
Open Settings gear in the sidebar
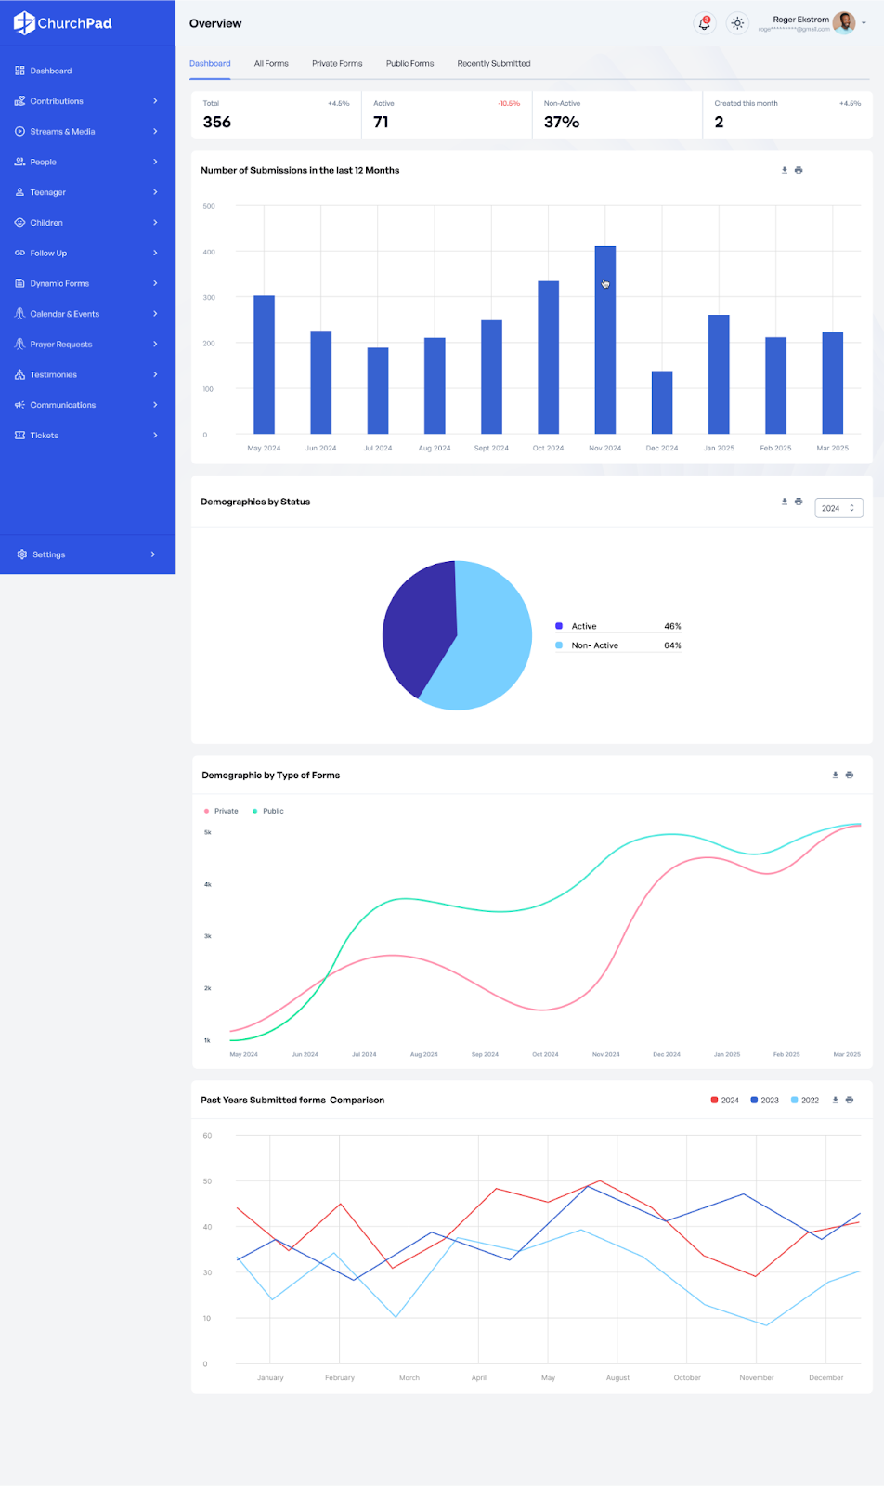[x=22, y=554]
